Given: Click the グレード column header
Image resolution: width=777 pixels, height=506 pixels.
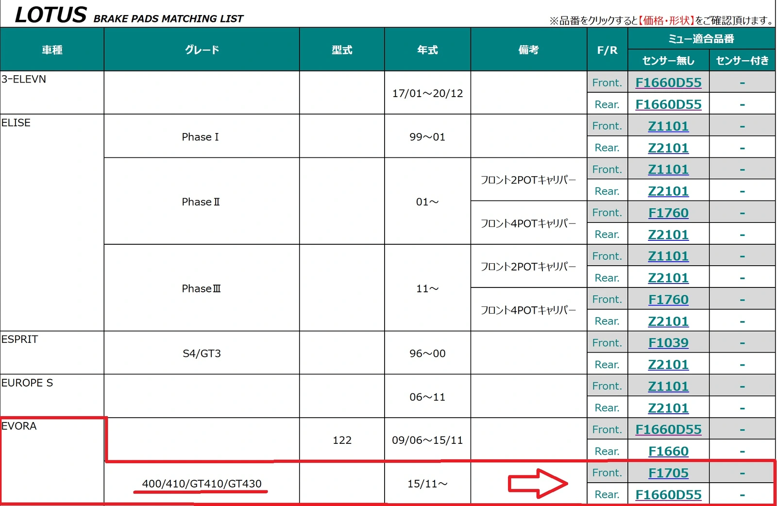Looking at the screenshot, I should click(x=202, y=50).
